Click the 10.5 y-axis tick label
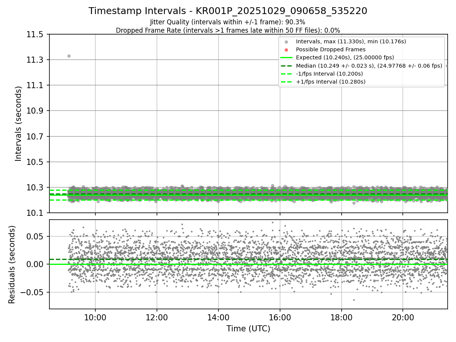456x342 pixels. coord(34,162)
